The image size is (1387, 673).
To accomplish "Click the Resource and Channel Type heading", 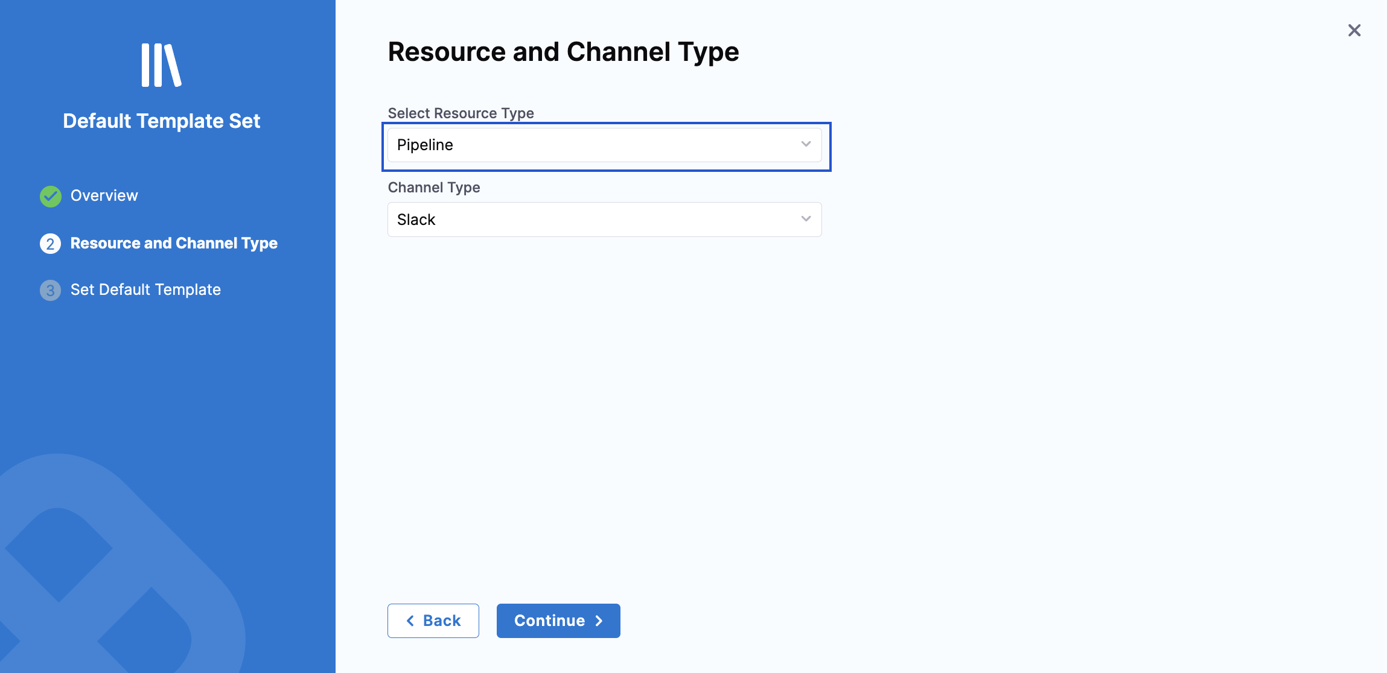I will [x=563, y=52].
